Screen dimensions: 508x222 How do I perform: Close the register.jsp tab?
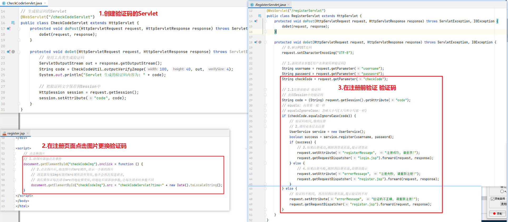[x=27, y=133]
